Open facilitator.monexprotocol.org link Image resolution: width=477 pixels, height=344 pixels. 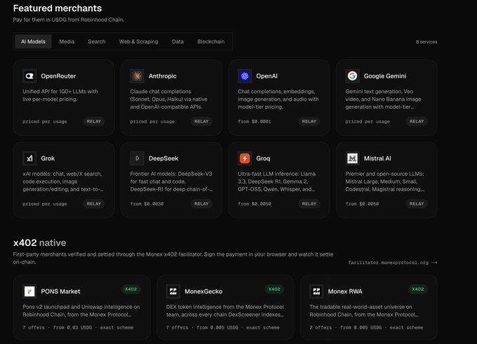[393, 263]
